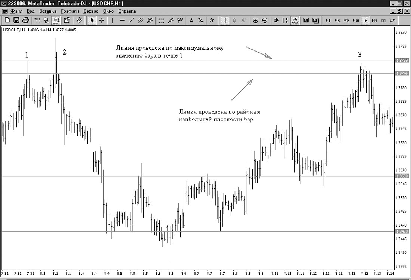This screenshot has width=411, height=280.
Task: Switch to bar chart display
Action: click(x=225, y=20)
